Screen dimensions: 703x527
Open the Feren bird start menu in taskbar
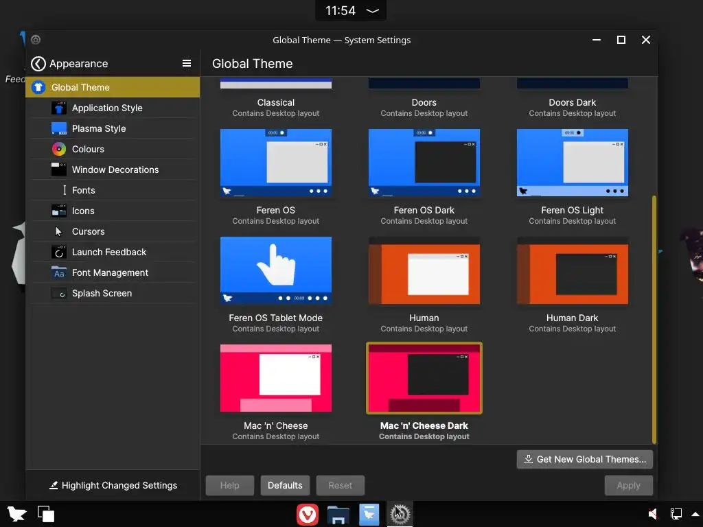(x=17, y=513)
